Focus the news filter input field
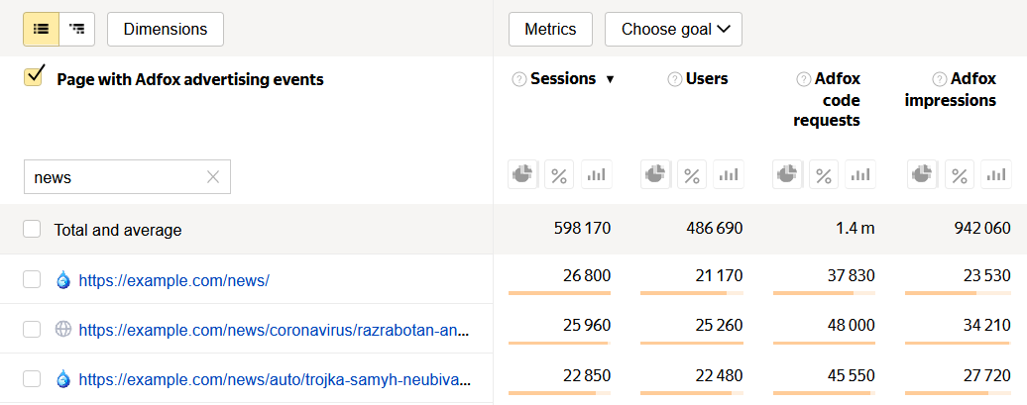1027x405 pixels. pos(114,177)
